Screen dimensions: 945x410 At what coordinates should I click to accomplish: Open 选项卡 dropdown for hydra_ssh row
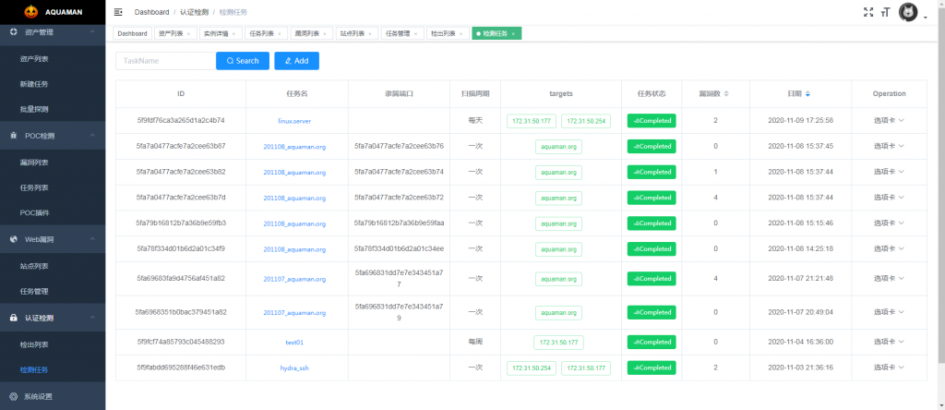coord(889,368)
